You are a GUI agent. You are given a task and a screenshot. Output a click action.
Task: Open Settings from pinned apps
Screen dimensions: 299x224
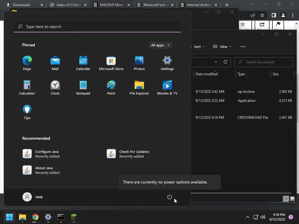tap(167, 63)
